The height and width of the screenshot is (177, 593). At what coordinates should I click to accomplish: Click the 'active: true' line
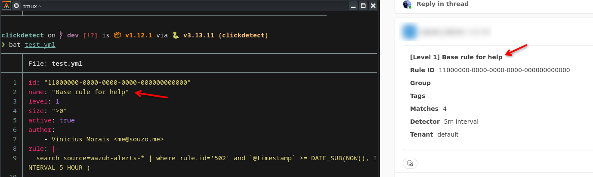coord(52,120)
